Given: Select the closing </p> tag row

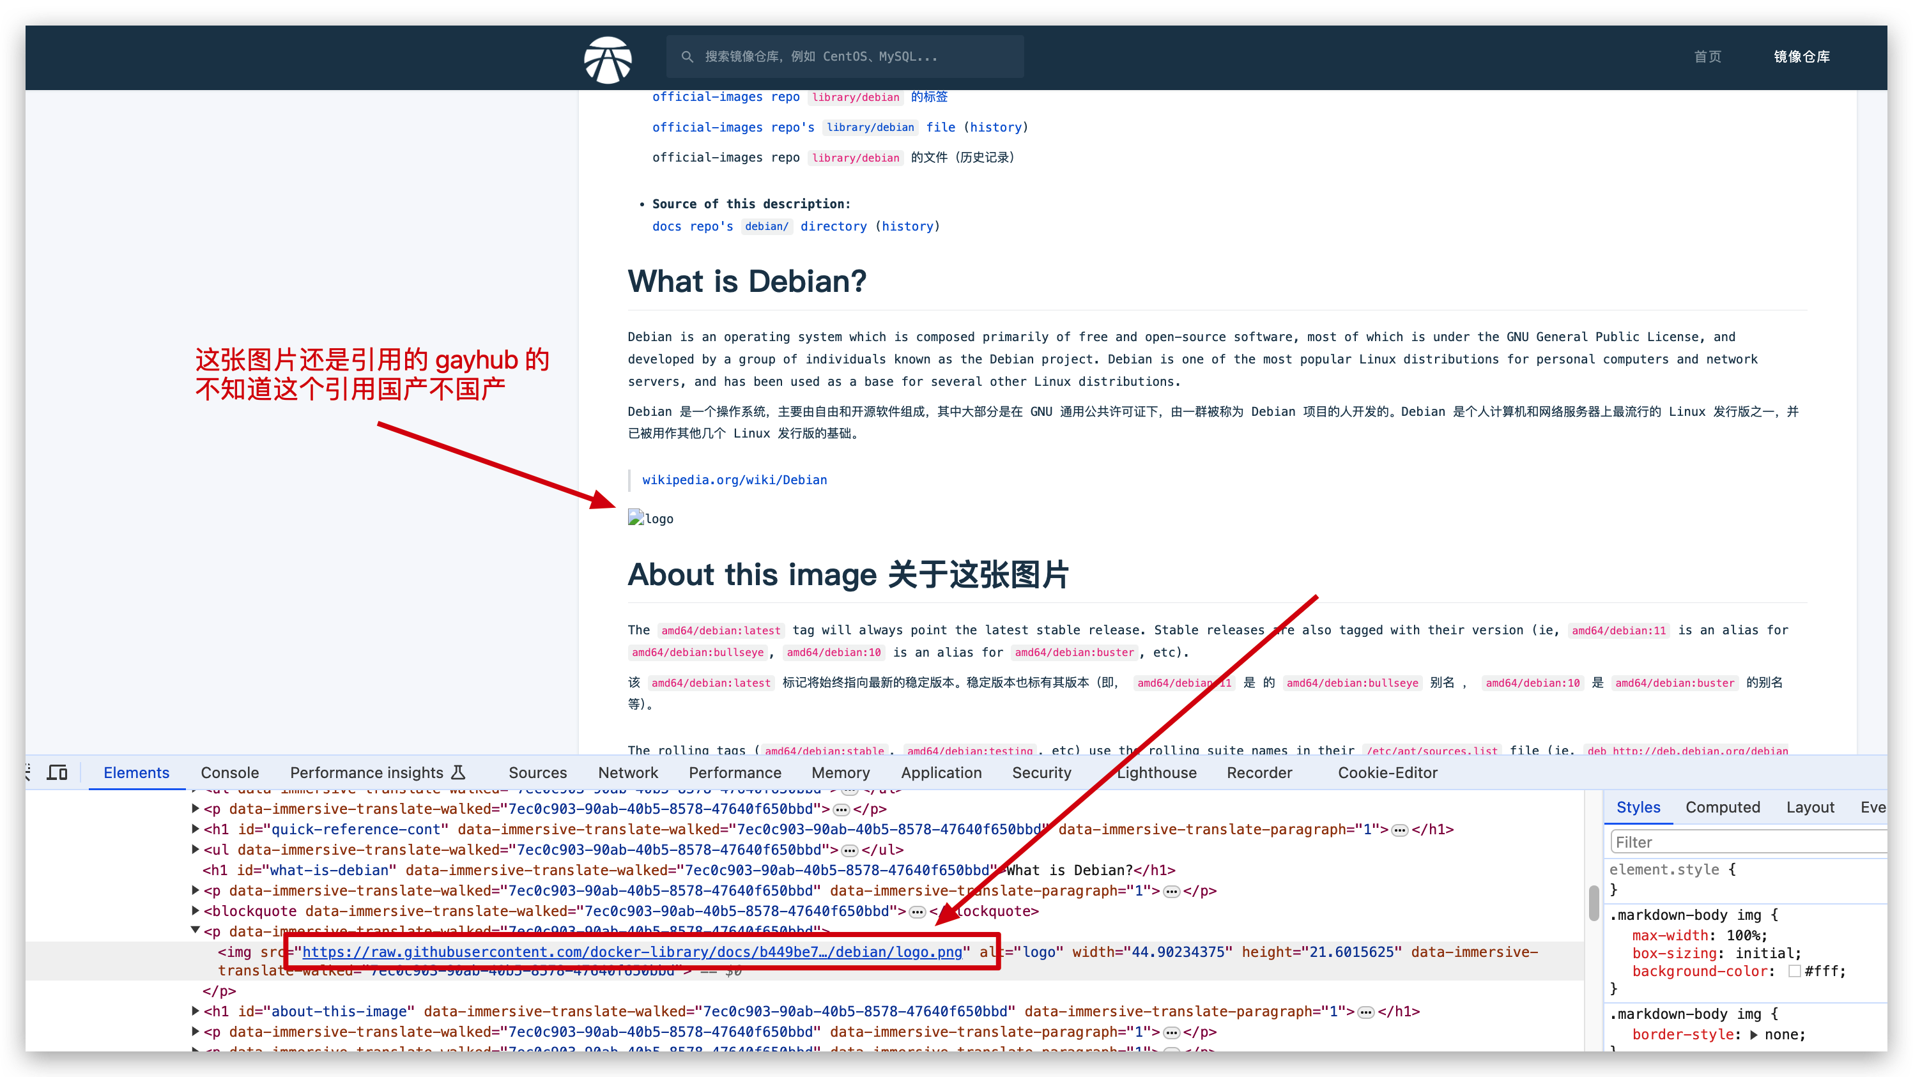Looking at the screenshot, I should pyautogui.click(x=219, y=991).
